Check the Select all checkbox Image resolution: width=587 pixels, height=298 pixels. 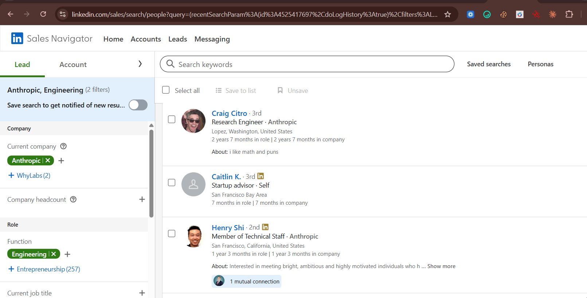166,90
